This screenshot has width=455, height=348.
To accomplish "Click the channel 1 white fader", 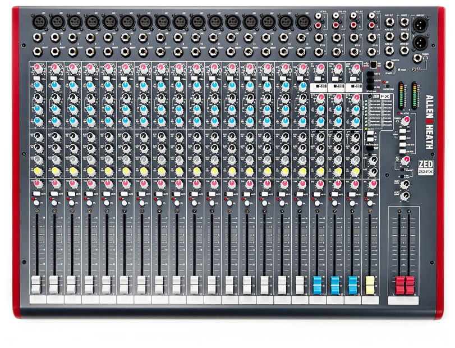I will pyautogui.click(x=36, y=283).
